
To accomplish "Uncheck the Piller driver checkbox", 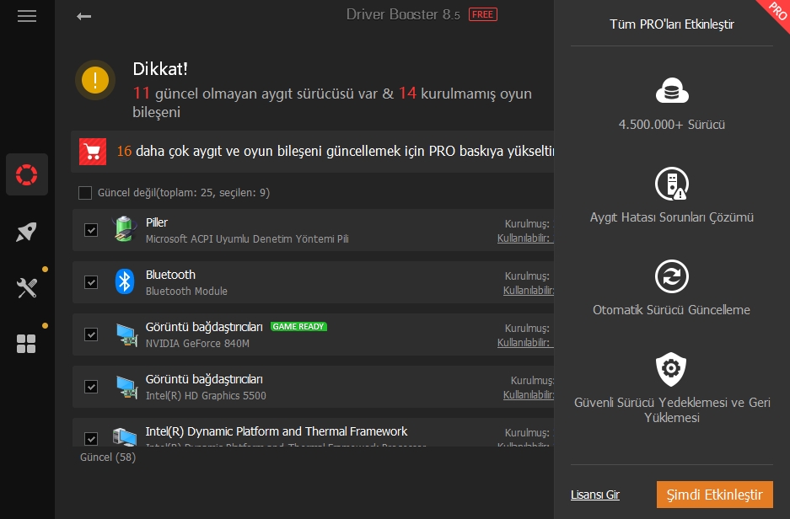I will pos(91,230).
